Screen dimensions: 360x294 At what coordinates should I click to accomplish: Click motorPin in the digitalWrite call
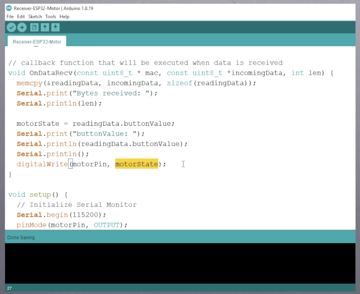point(89,164)
